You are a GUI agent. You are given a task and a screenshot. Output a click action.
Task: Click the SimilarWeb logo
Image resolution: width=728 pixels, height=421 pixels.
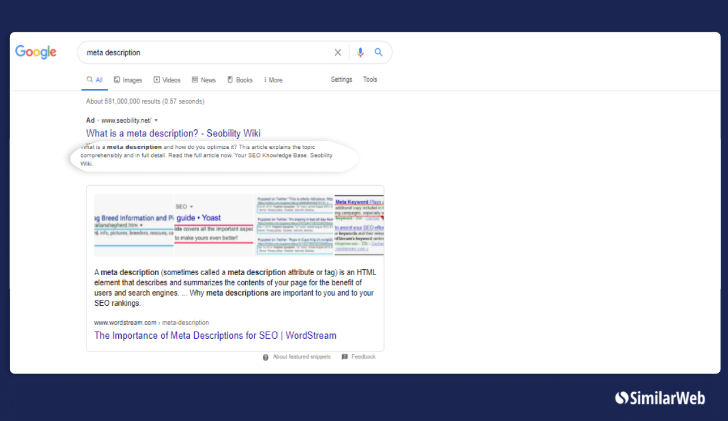coord(660,398)
